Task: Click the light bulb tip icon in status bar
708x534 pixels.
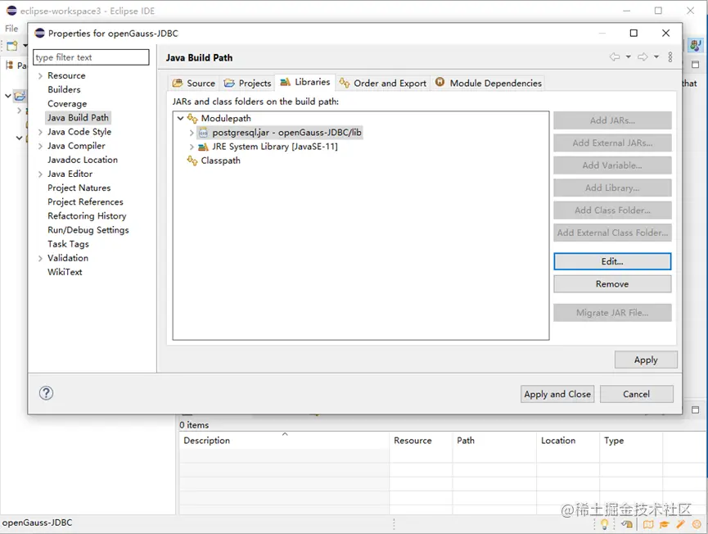Action: [604, 524]
